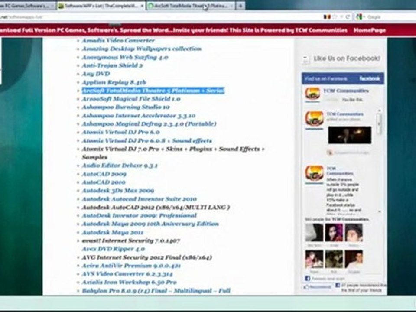Open AVS Video Converter link
The height and width of the screenshot is (312, 416).
127,274
